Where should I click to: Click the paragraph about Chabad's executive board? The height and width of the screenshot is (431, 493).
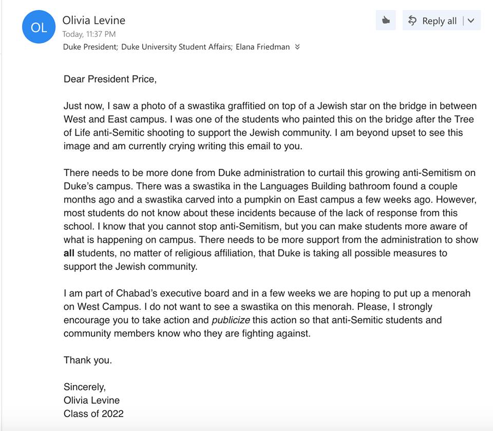point(267,314)
